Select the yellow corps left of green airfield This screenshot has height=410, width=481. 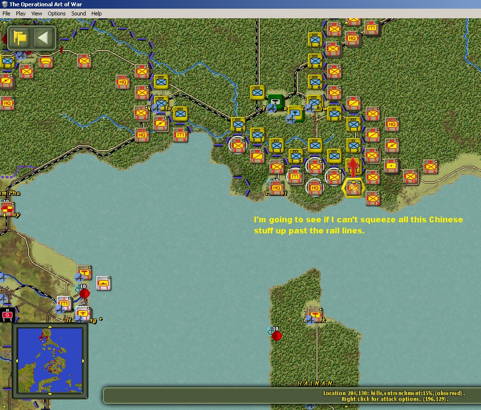click(x=257, y=92)
